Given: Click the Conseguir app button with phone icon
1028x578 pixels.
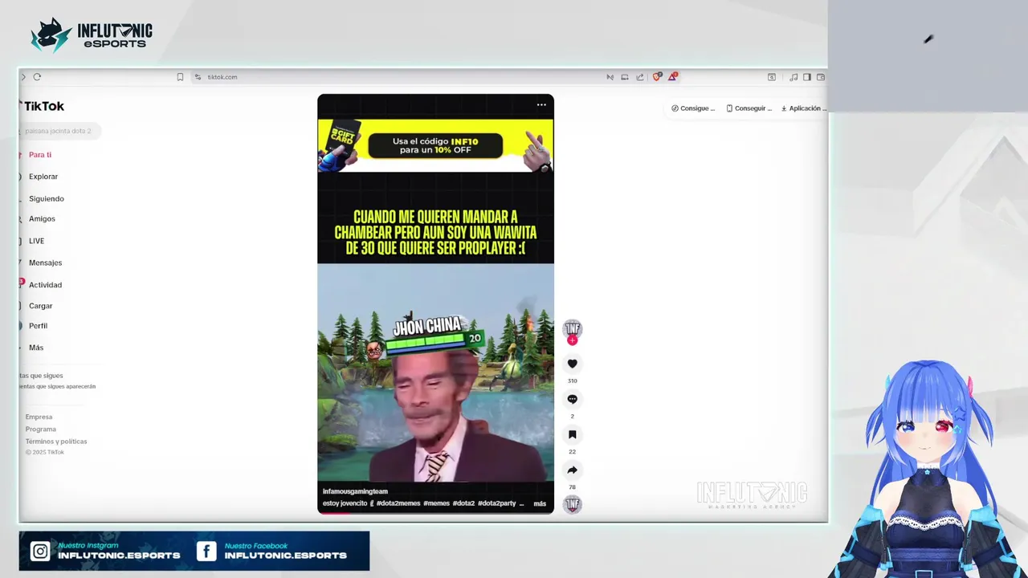Looking at the screenshot, I should pos(749,108).
